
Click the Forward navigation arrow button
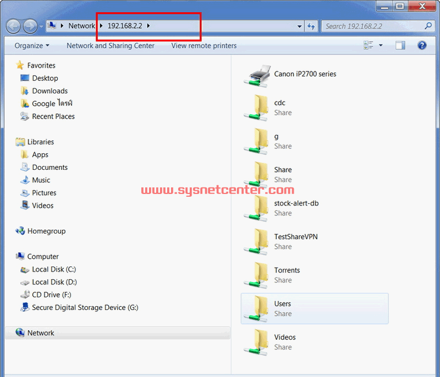30,26
